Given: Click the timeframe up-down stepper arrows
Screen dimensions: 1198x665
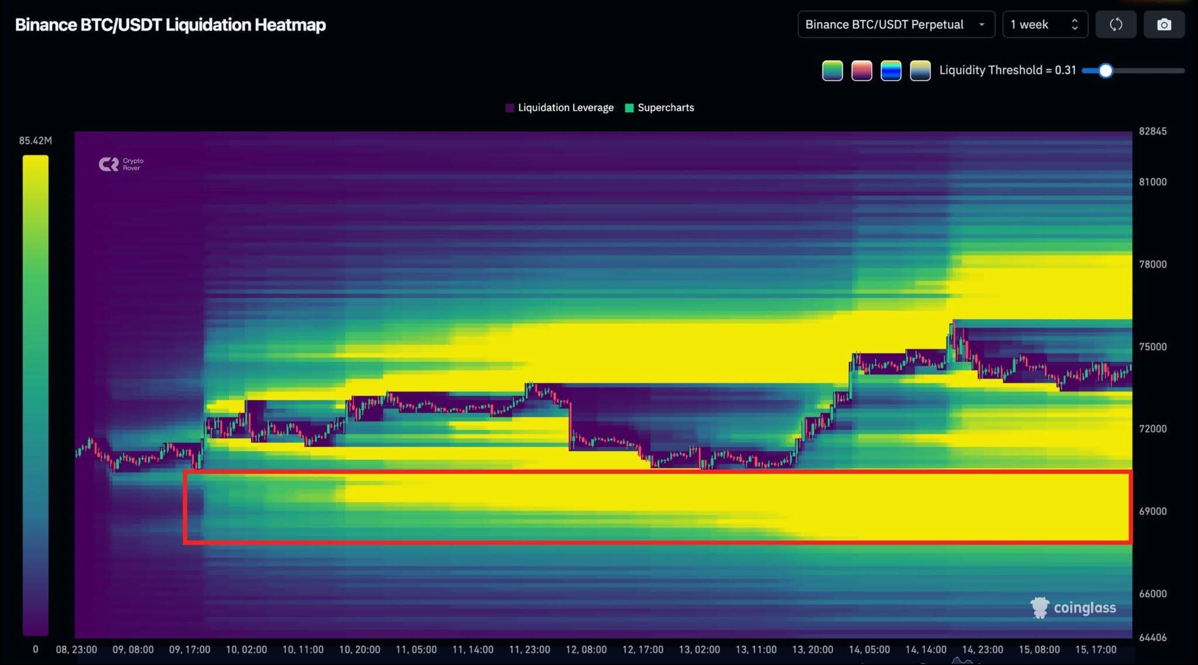Looking at the screenshot, I should (1075, 25).
